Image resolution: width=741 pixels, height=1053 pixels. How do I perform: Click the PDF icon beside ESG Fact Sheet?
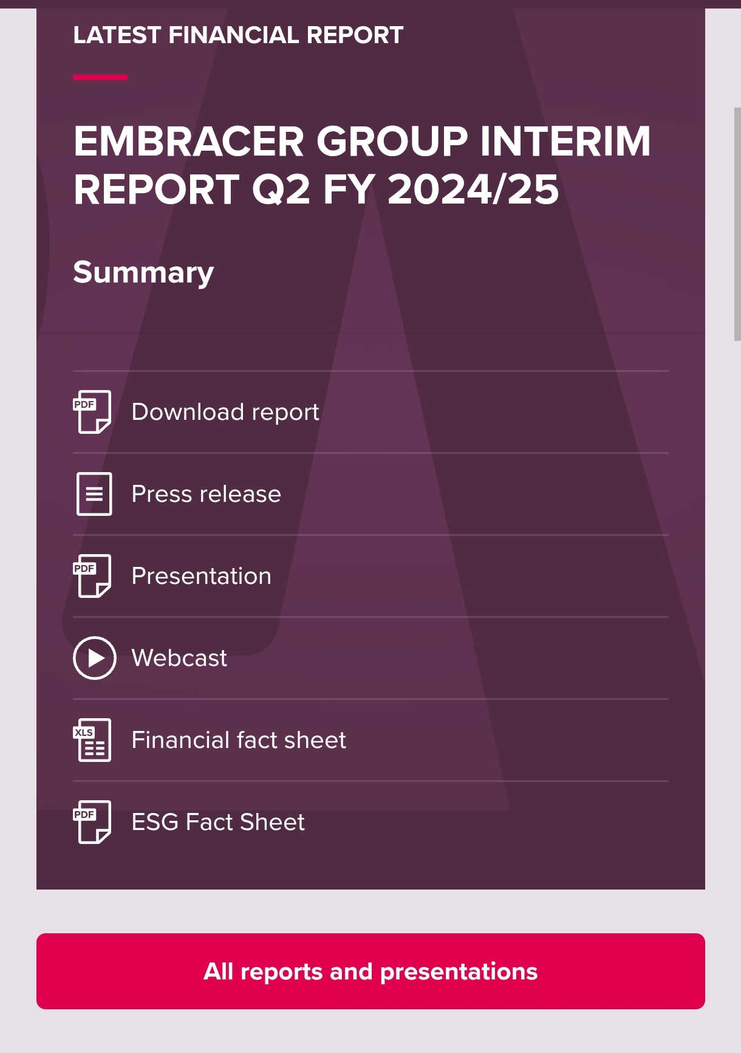pos(92,822)
